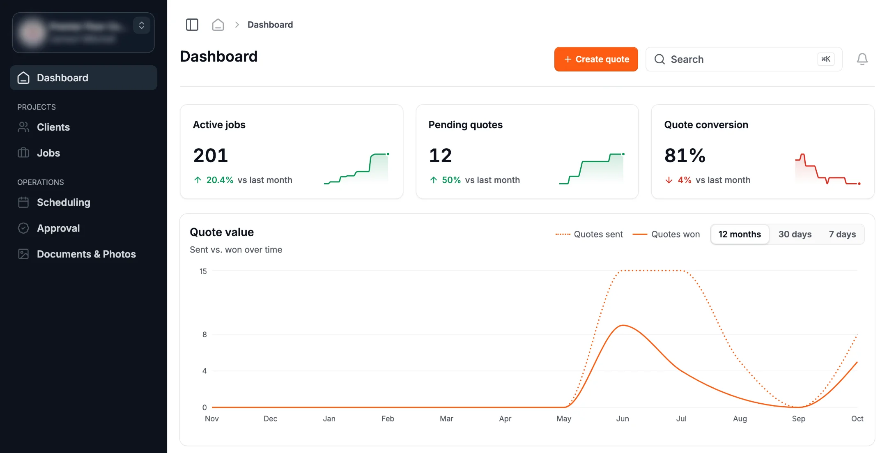This screenshot has width=887, height=453.
Task: Click the Approval checkmark badge icon
Action: (23, 228)
